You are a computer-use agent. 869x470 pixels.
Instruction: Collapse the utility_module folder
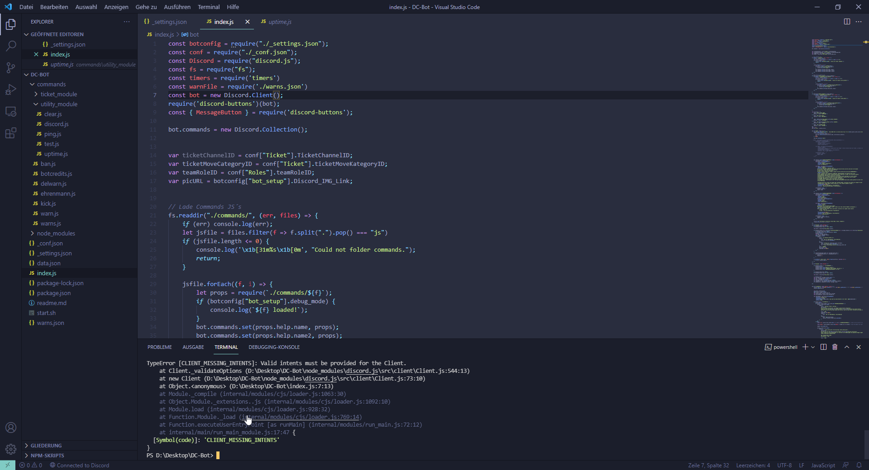59,104
